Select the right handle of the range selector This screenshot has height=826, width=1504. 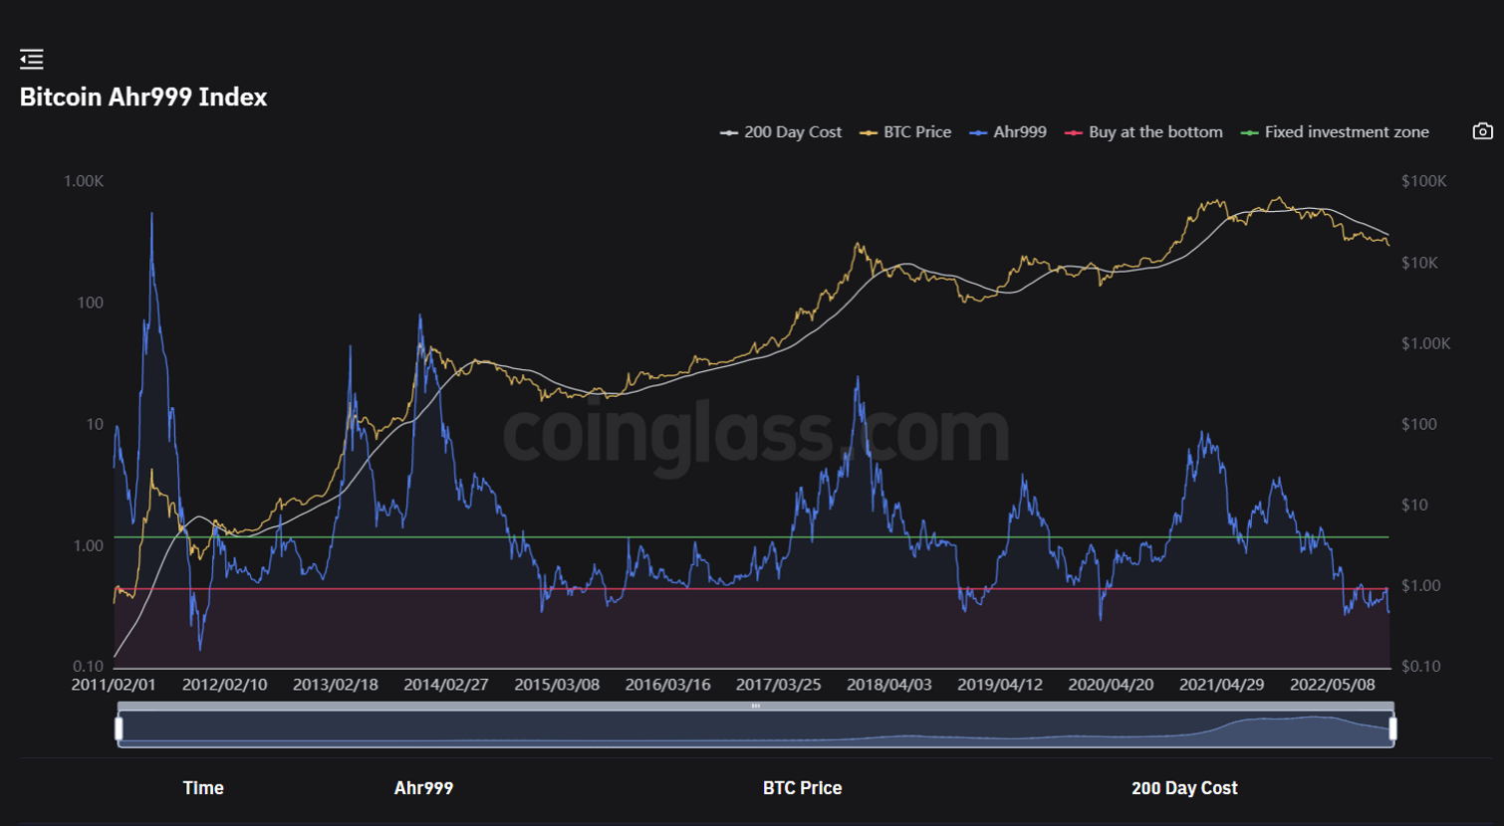pos(1390,727)
